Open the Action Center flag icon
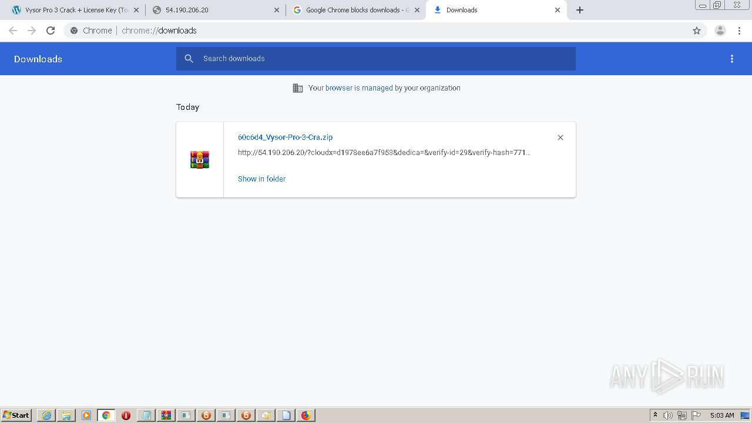 tap(696, 415)
